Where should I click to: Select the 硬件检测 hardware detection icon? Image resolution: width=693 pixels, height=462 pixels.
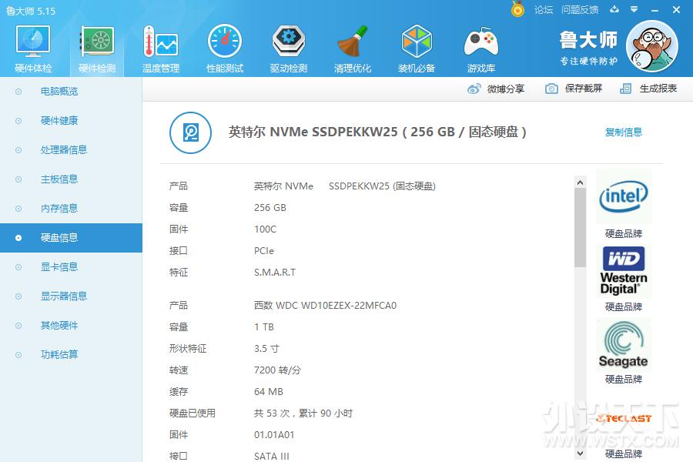tap(95, 46)
